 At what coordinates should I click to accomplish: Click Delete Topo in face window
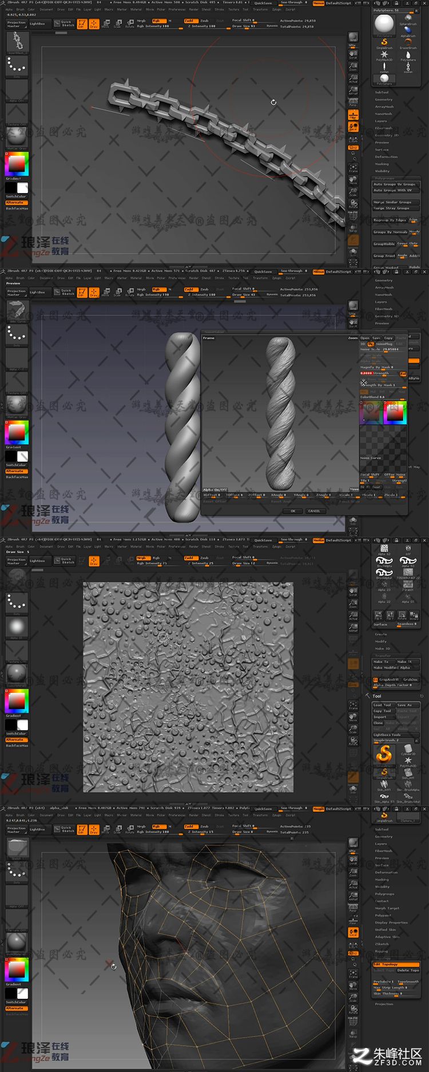point(408,970)
